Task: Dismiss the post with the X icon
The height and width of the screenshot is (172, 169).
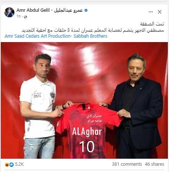Action: click(159, 12)
